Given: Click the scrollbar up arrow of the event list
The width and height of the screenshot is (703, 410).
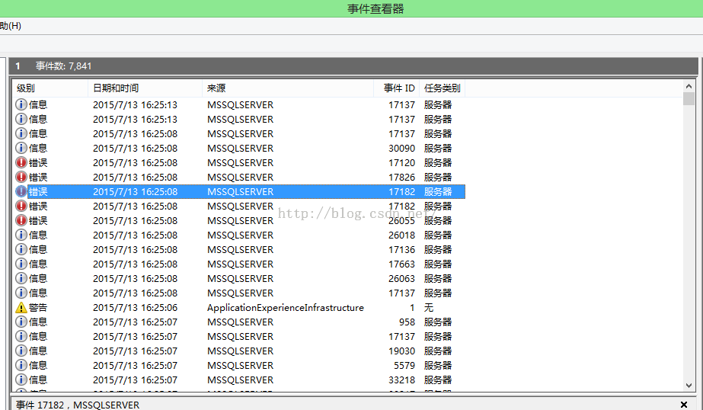Looking at the screenshot, I should coord(689,85).
